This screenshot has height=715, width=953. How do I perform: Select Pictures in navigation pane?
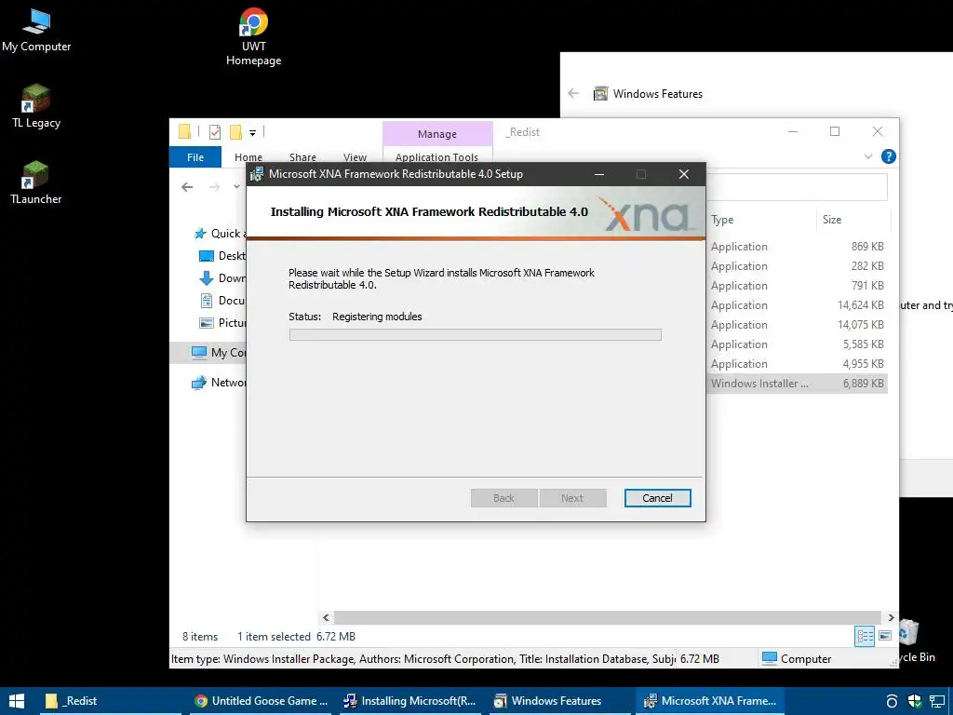[222, 323]
